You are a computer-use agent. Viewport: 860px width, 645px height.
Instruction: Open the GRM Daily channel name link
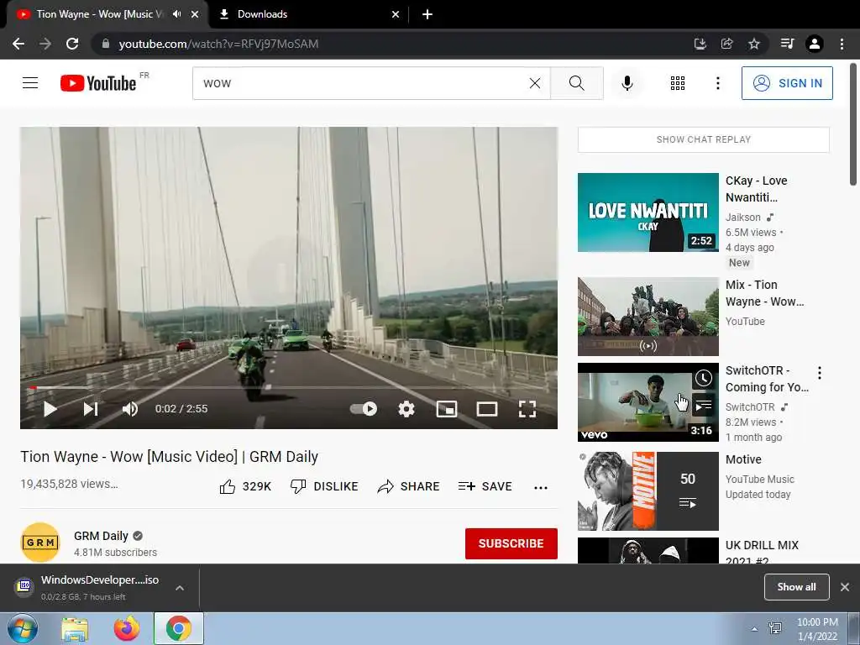coord(101,536)
